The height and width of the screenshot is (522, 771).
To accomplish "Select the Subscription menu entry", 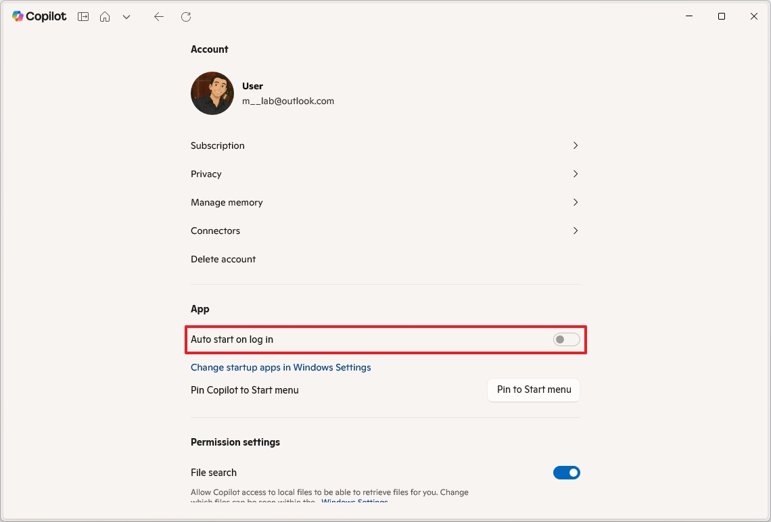I will pos(217,145).
